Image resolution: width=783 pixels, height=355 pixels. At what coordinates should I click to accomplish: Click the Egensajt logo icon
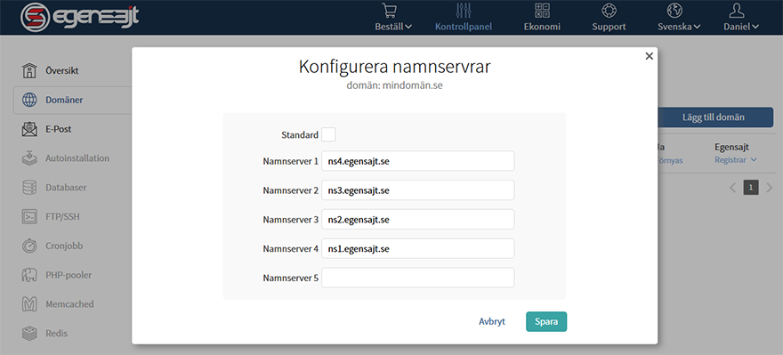pos(35,18)
